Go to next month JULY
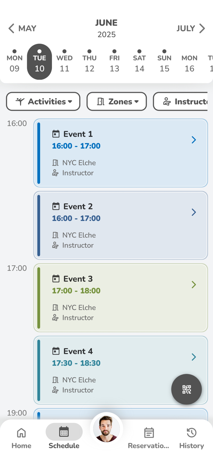The height and width of the screenshot is (463, 213). (x=191, y=28)
